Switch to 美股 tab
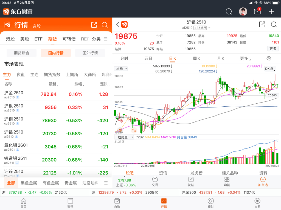The height and width of the screenshot is (210, 281). [24, 39]
